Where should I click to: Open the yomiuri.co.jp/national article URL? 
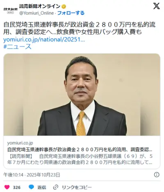click(44, 39)
